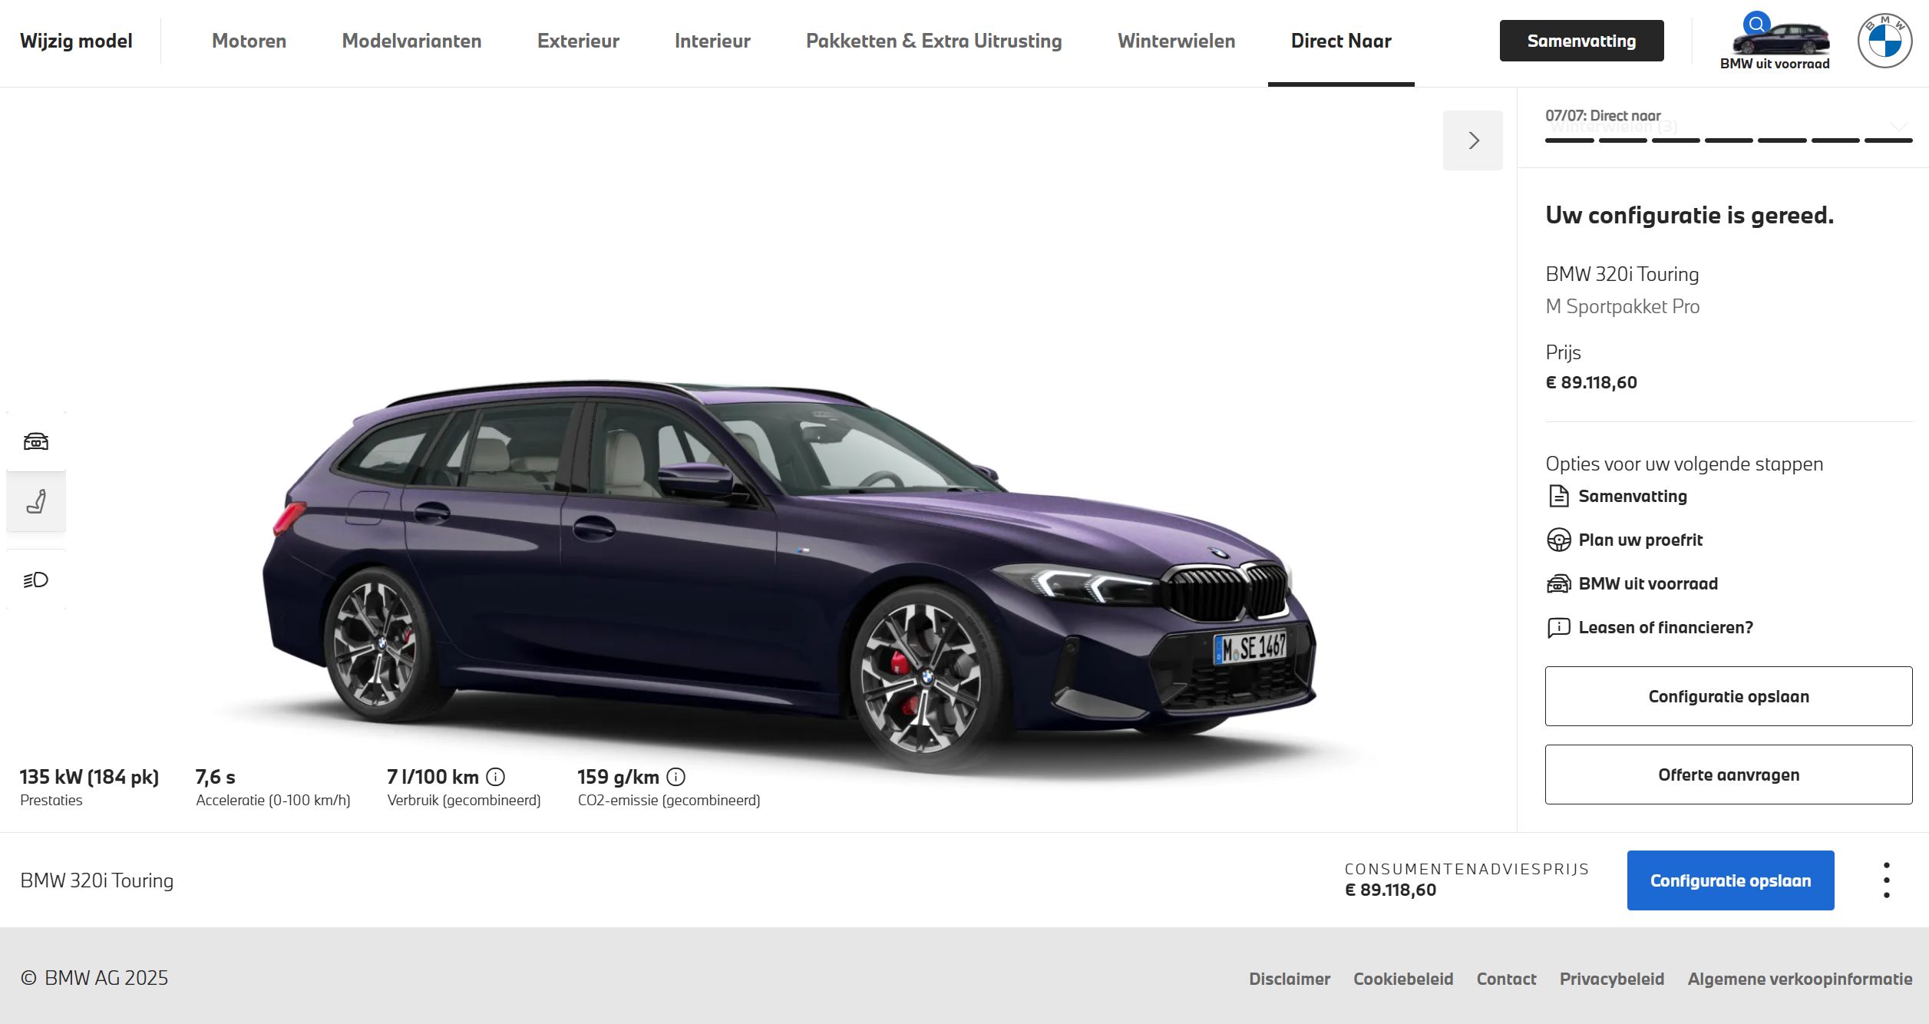Click the '135 kW (184 pk)' value
The image size is (1929, 1024).
coord(89,777)
